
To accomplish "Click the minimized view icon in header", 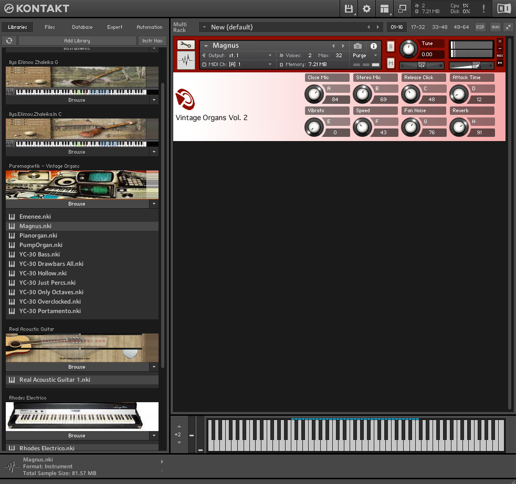I will [402, 8].
